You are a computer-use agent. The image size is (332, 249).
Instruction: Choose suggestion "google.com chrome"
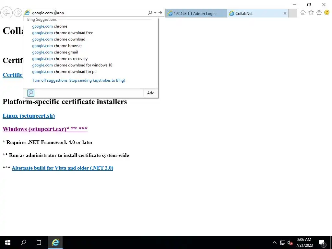point(91,26)
